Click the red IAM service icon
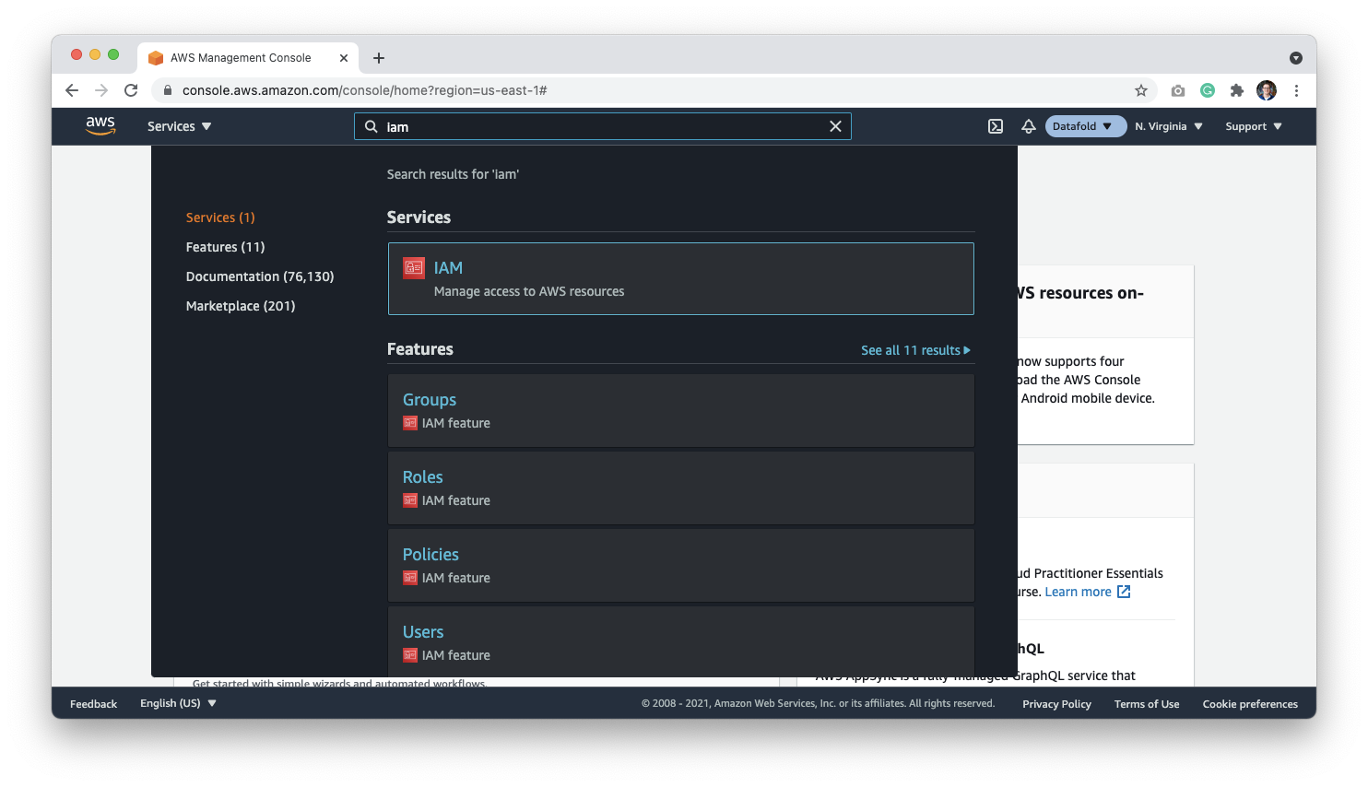 414,267
